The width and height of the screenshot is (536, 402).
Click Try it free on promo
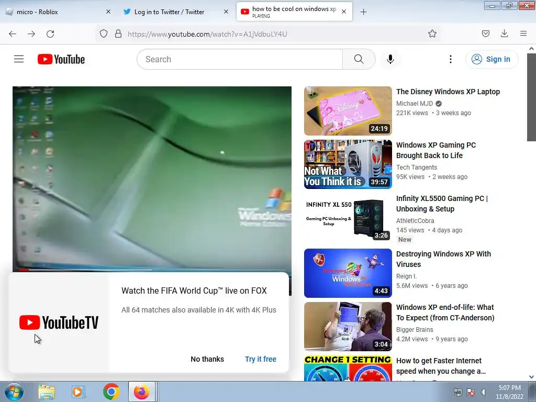[261, 359]
